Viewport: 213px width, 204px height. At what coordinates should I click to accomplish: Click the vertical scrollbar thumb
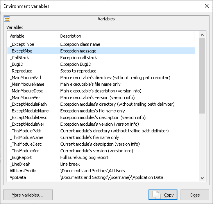[202, 76]
